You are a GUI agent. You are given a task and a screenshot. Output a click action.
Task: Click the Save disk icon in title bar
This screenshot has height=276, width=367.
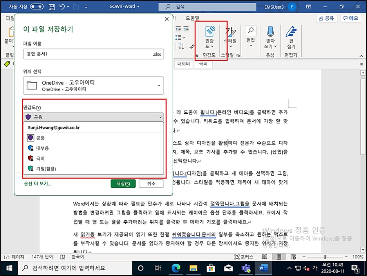[x=52, y=7]
